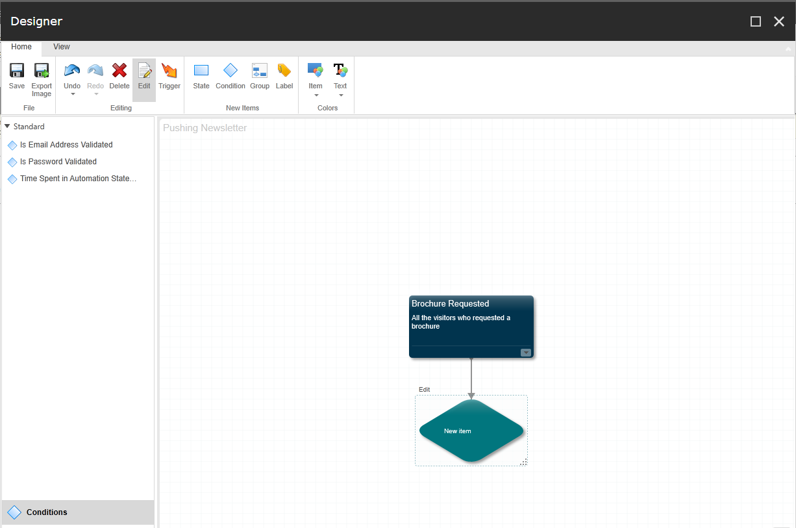
Task: Open the Brochure Requested state dropdown
Action: [526, 353]
